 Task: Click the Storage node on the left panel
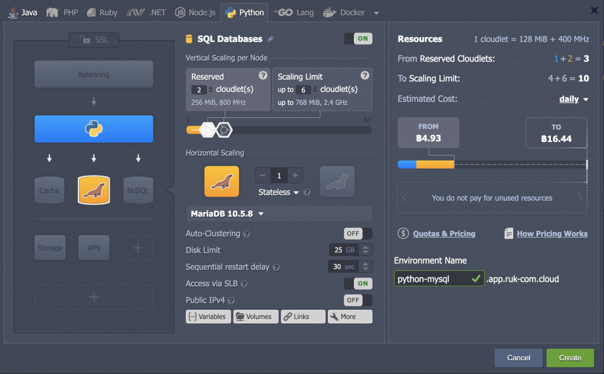[50, 247]
